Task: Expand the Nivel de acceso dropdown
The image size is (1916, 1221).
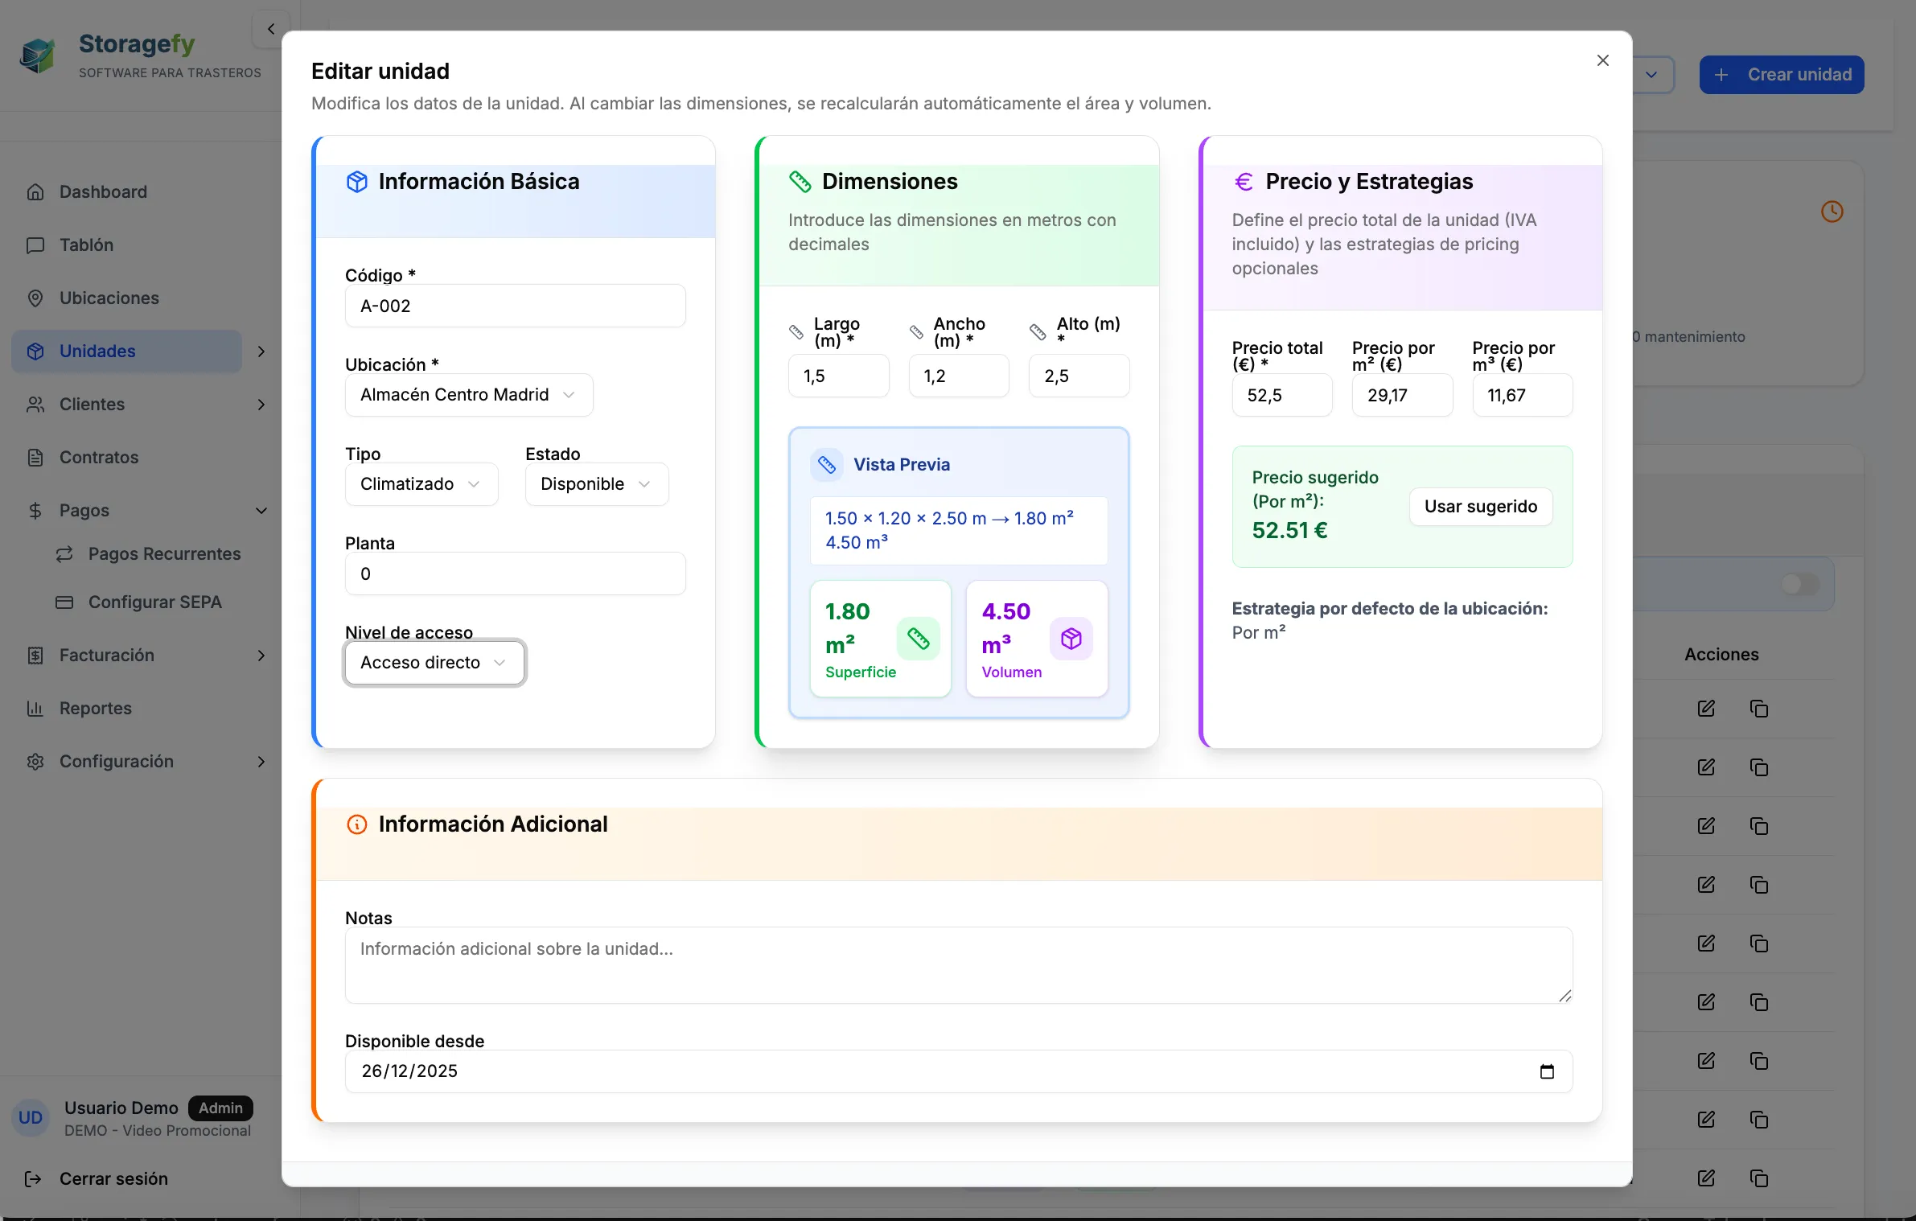Action: point(434,663)
